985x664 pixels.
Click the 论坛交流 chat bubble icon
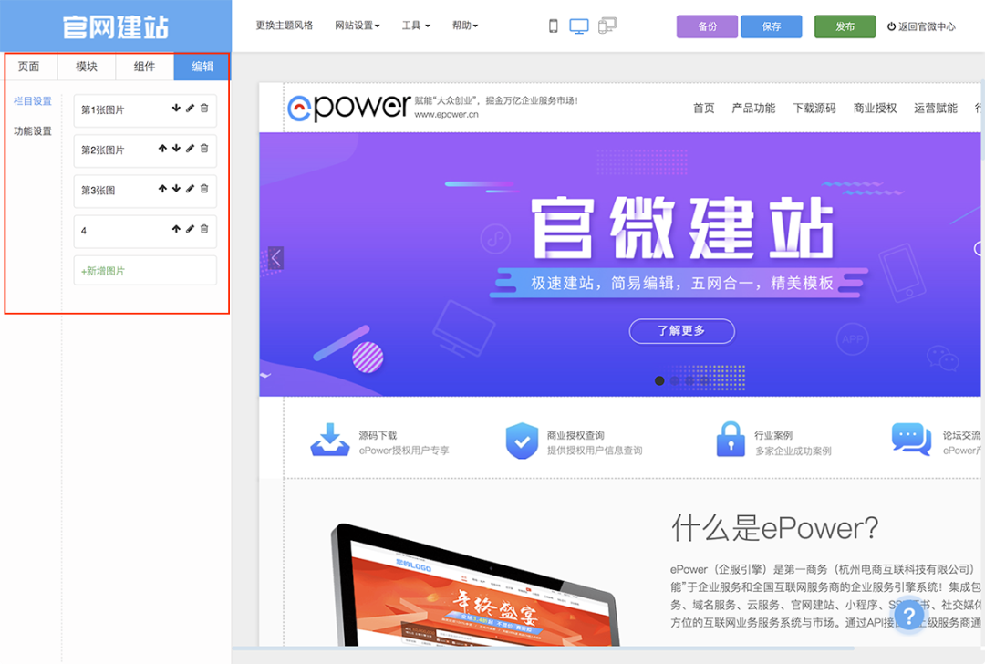(x=911, y=439)
